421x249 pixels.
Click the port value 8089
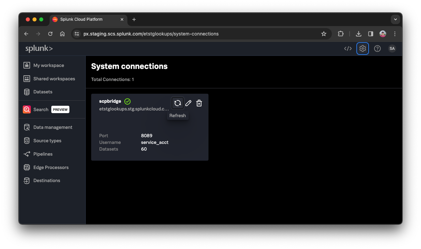(x=147, y=136)
